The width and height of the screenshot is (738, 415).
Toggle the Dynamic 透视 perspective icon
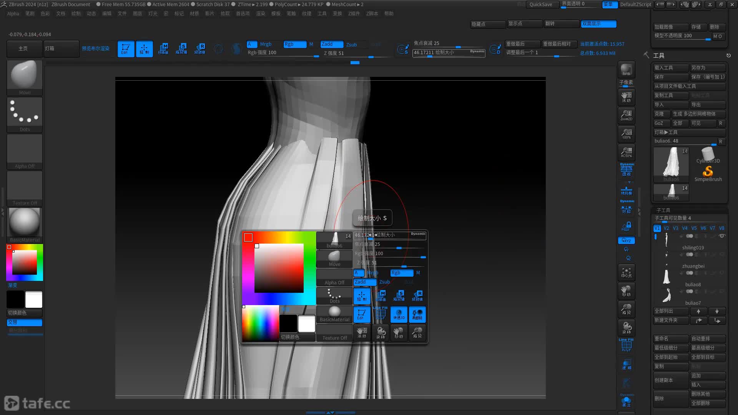[x=626, y=169]
